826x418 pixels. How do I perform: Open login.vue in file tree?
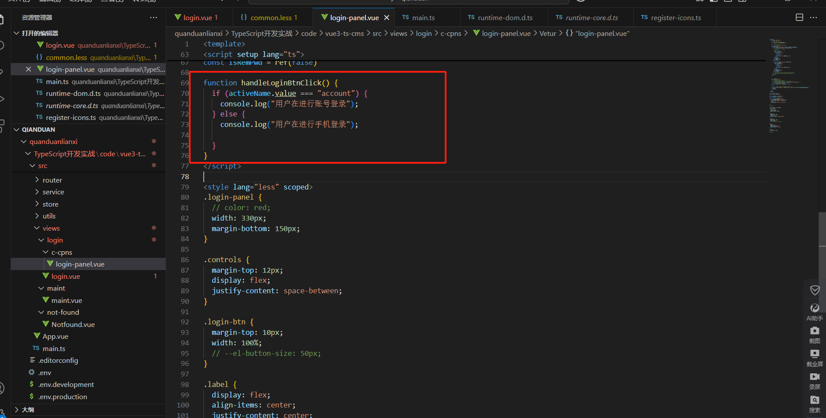click(88, 276)
